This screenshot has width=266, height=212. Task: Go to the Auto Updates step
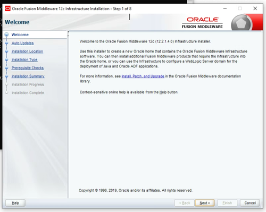coord(23,43)
